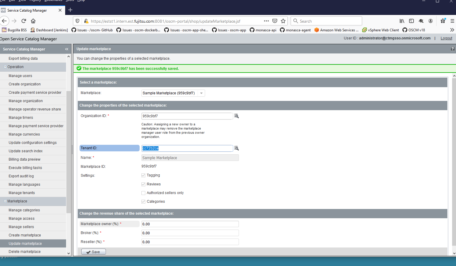
Task: Click the browser Home icon
Action: (33, 21)
